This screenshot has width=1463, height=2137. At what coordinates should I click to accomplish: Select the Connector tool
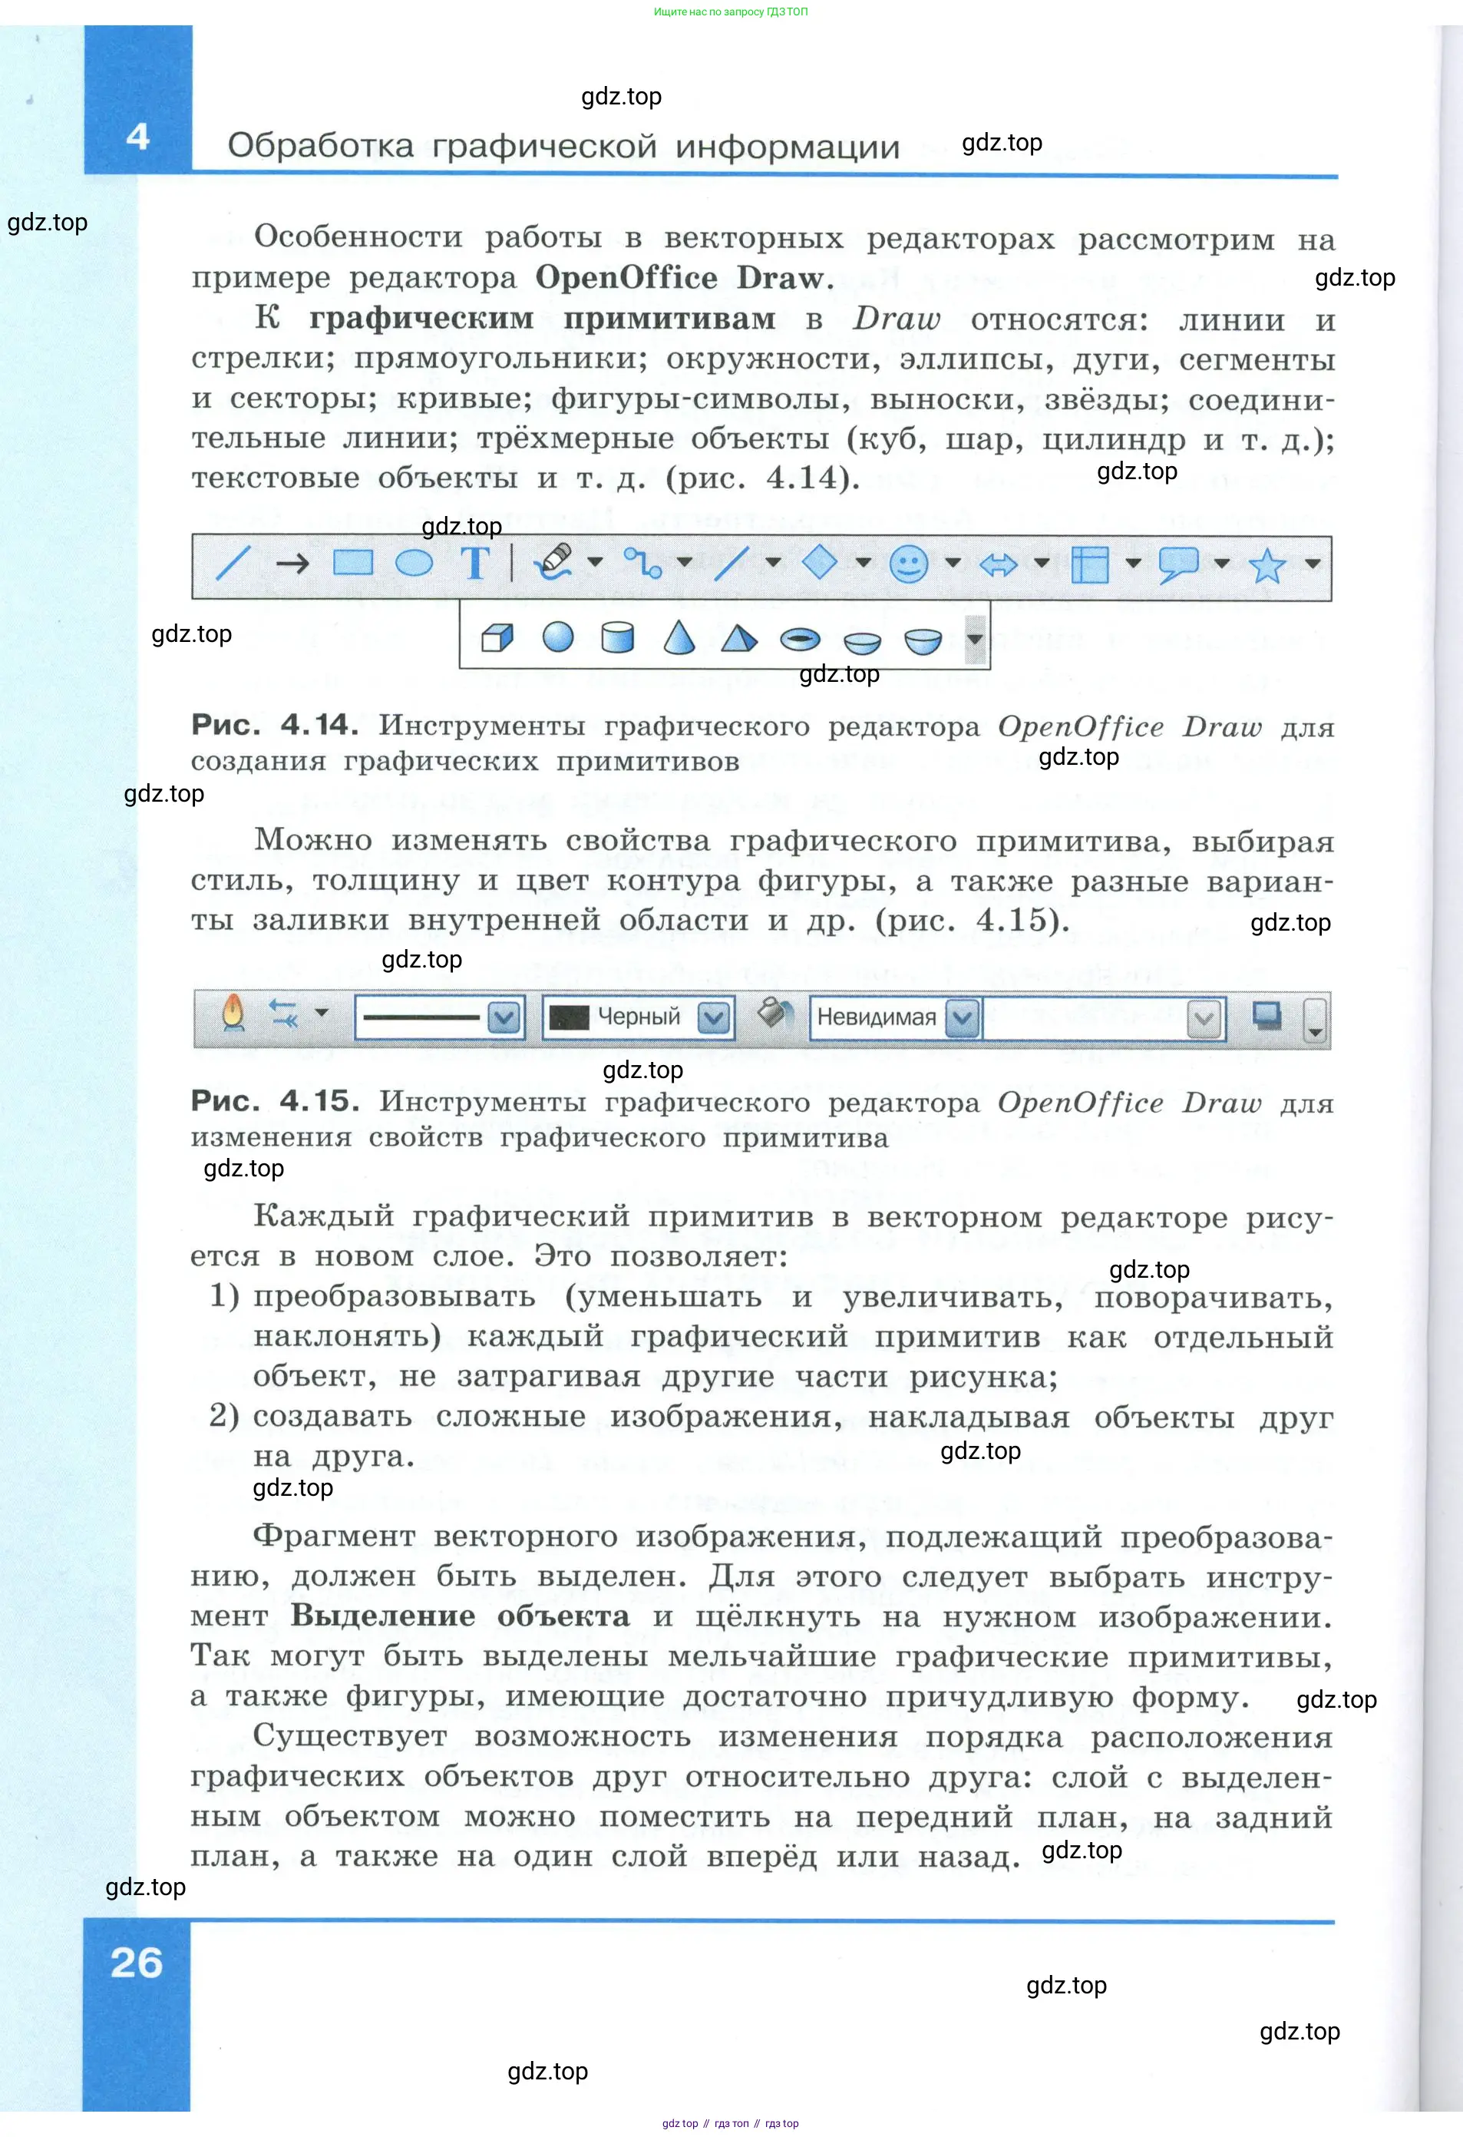coord(642,563)
